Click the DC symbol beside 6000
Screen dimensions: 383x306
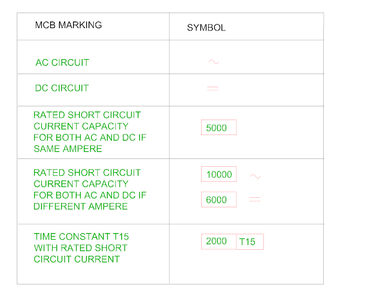[254, 200]
